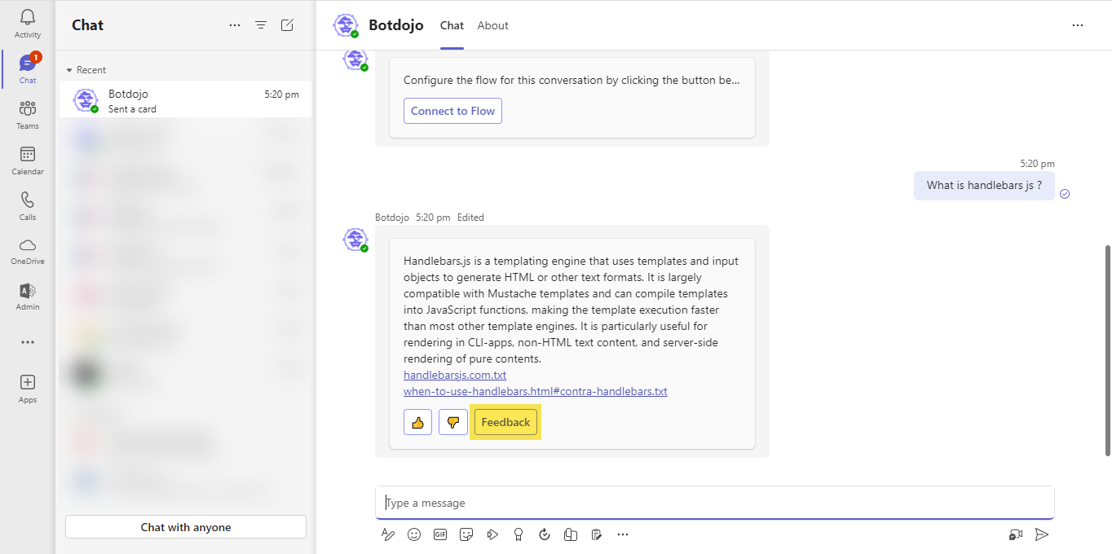The height and width of the screenshot is (554, 1112).
Task: Open Botdojo header more options menu
Action: 1078,25
